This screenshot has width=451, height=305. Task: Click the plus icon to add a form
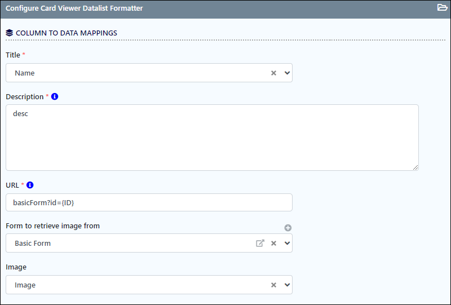288,228
